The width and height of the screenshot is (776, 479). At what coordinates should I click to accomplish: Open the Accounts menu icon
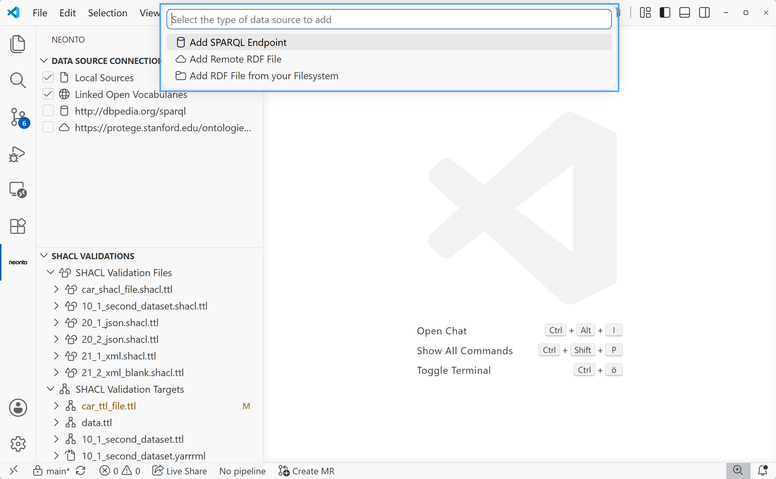pos(18,407)
